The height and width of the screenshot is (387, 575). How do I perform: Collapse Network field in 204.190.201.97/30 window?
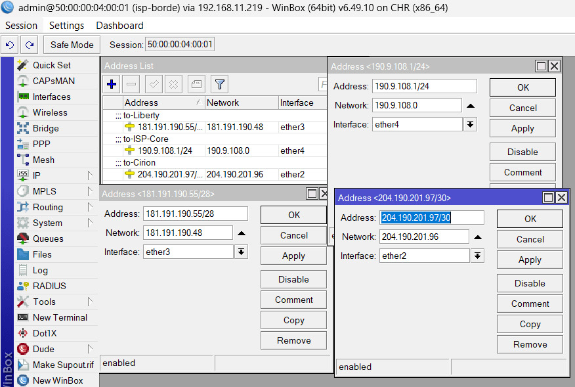(x=478, y=237)
